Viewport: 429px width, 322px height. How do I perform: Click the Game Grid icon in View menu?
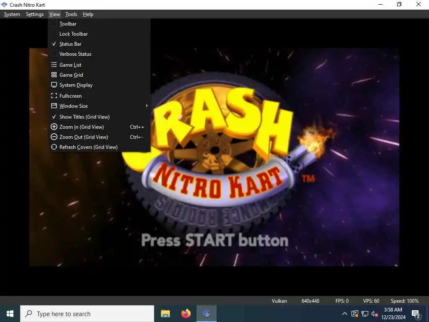click(x=54, y=75)
